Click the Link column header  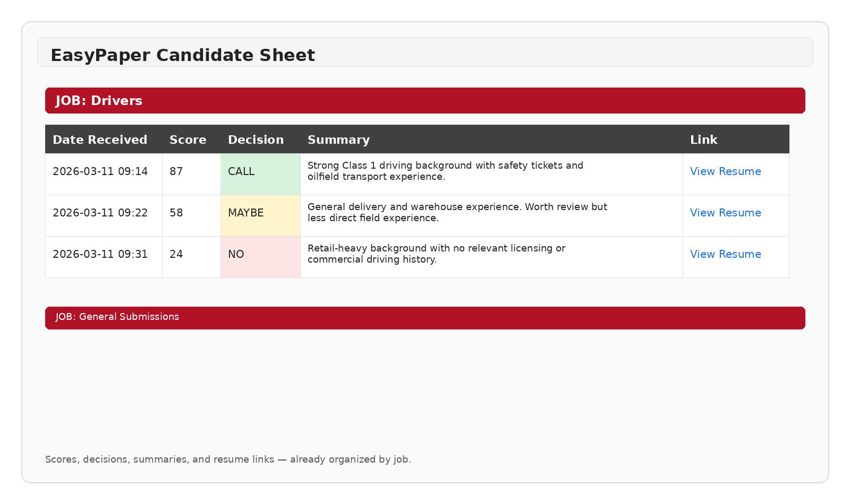pyautogui.click(x=703, y=140)
